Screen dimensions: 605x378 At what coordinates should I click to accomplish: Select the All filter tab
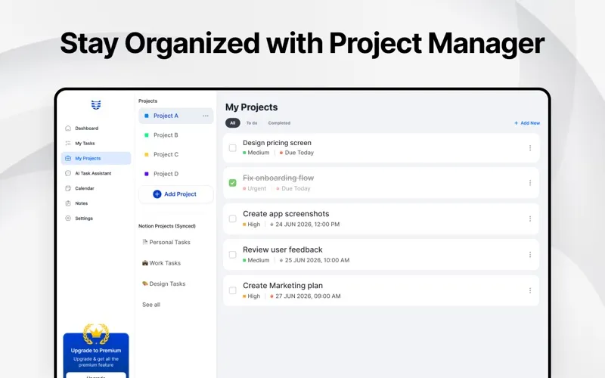(x=233, y=123)
